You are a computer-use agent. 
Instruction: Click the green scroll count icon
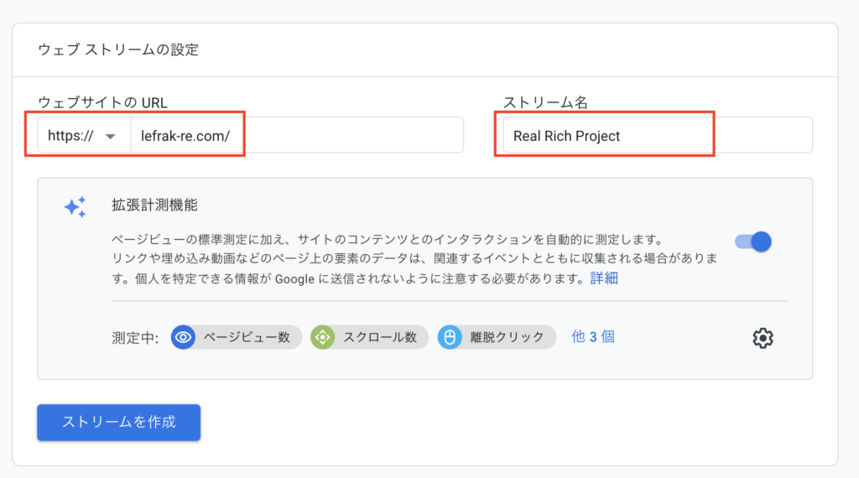pos(323,337)
